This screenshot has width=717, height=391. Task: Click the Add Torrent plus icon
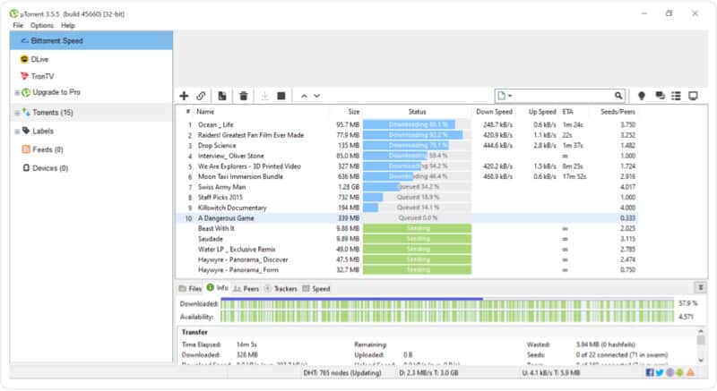[184, 96]
